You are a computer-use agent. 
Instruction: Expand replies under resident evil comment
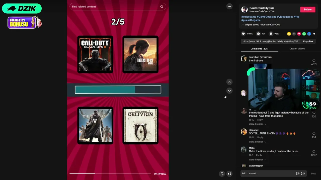(x=258, y=124)
